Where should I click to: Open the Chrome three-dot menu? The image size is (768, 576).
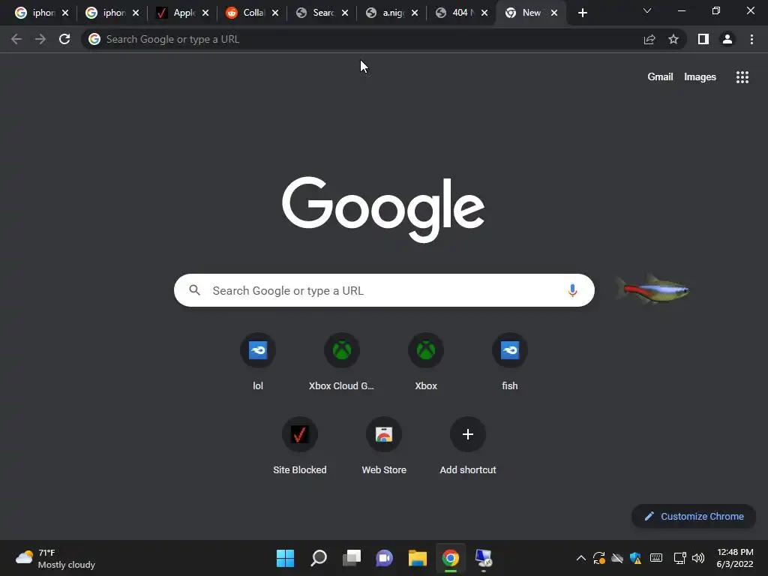pos(751,39)
